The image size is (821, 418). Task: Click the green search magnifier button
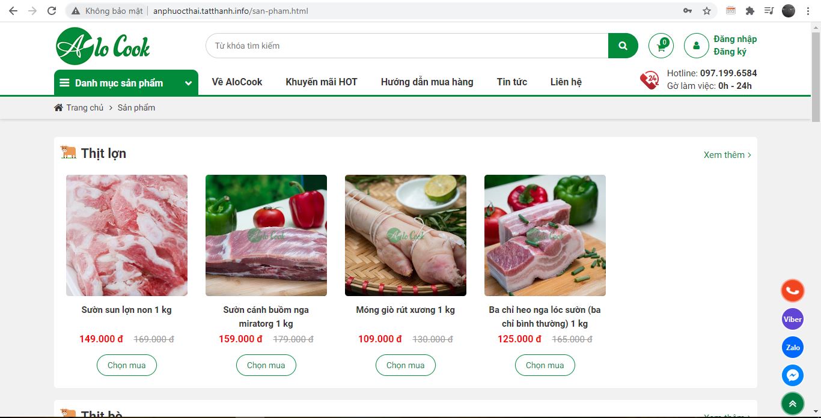pos(623,46)
